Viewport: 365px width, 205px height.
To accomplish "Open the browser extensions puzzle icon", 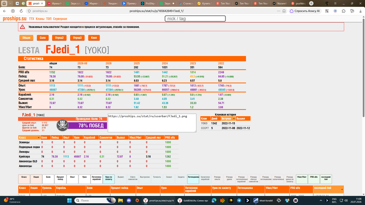I will (344, 11).
